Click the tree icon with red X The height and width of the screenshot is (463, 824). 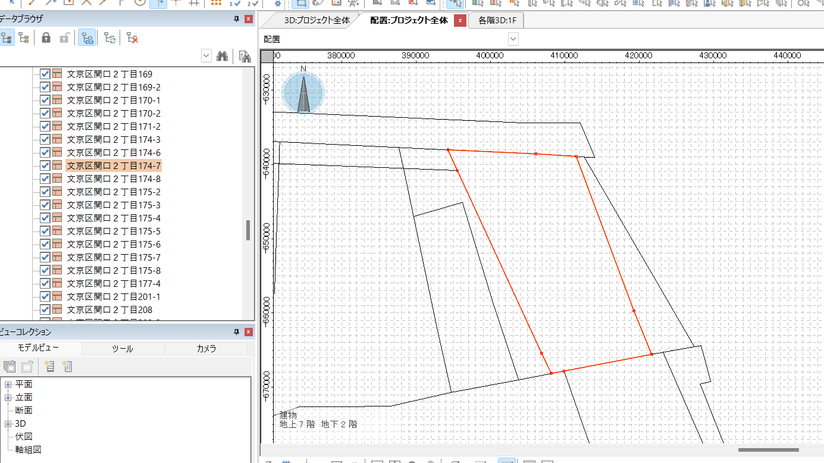133,38
